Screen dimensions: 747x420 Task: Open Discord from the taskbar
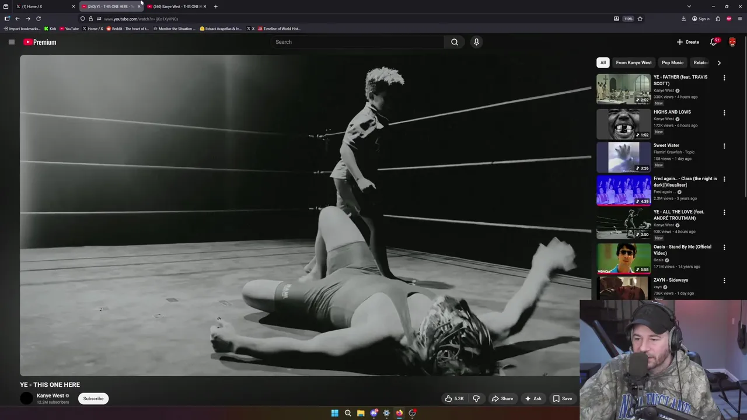[x=373, y=413]
